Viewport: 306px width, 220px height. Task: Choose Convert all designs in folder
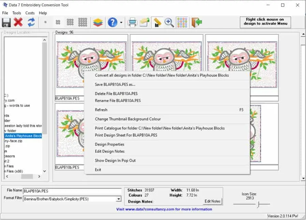click(x=167, y=75)
